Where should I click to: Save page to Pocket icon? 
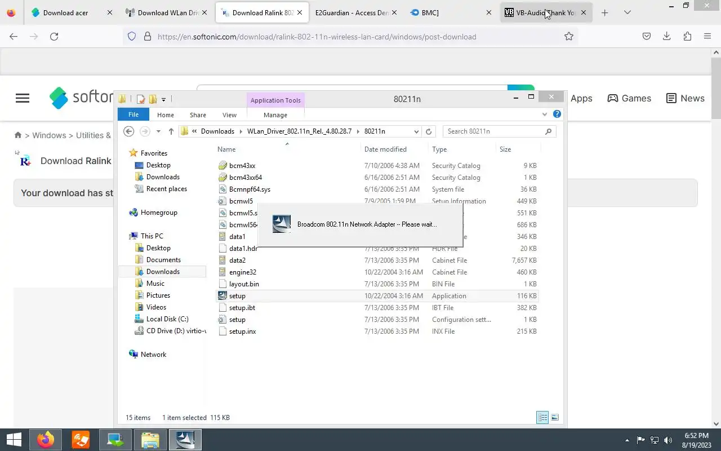647,37
